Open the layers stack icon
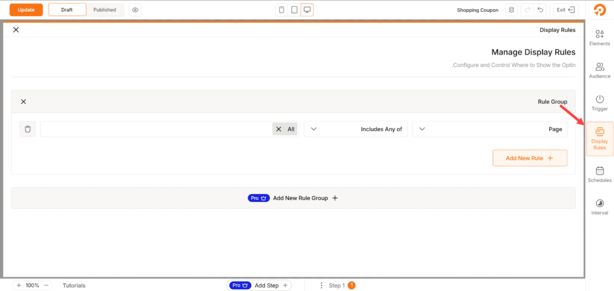 coord(511,10)
